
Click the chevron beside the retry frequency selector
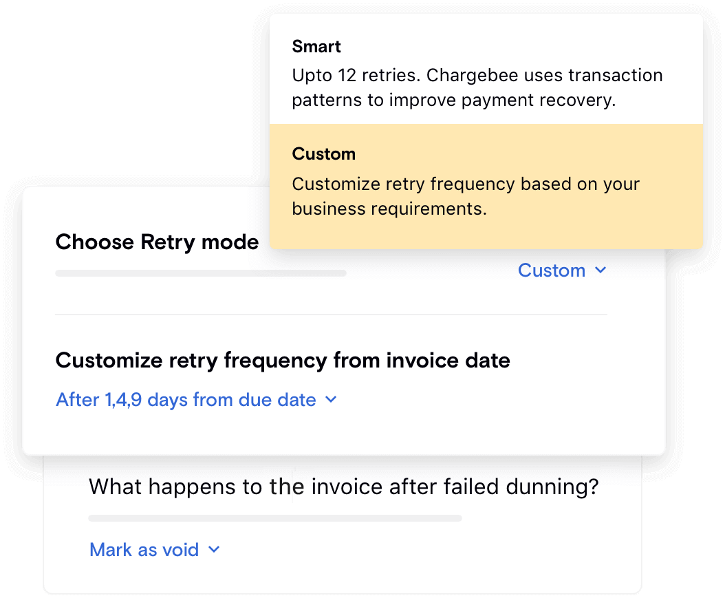[x=330, y=400]
